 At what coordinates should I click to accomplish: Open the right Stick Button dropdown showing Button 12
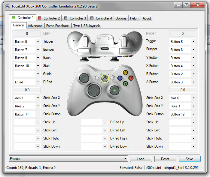(183, 114)
